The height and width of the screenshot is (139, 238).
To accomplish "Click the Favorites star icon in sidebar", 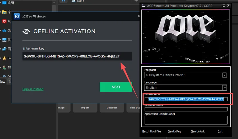I will coord(4,58).
